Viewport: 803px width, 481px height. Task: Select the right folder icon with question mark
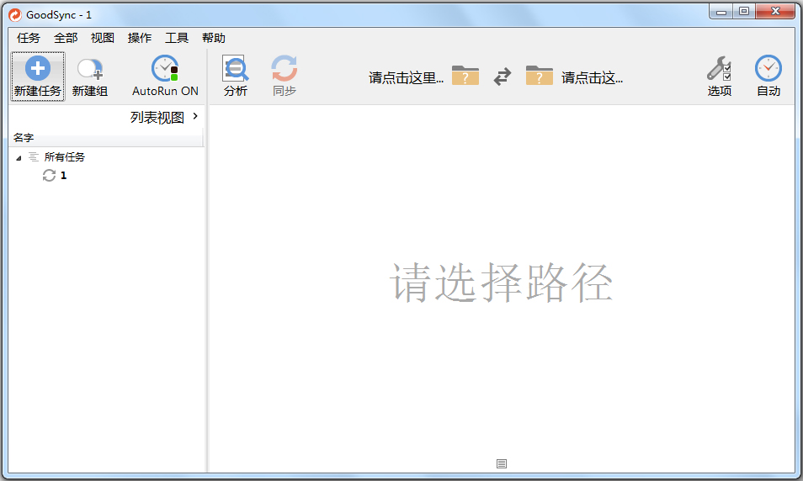coord(540,75)
